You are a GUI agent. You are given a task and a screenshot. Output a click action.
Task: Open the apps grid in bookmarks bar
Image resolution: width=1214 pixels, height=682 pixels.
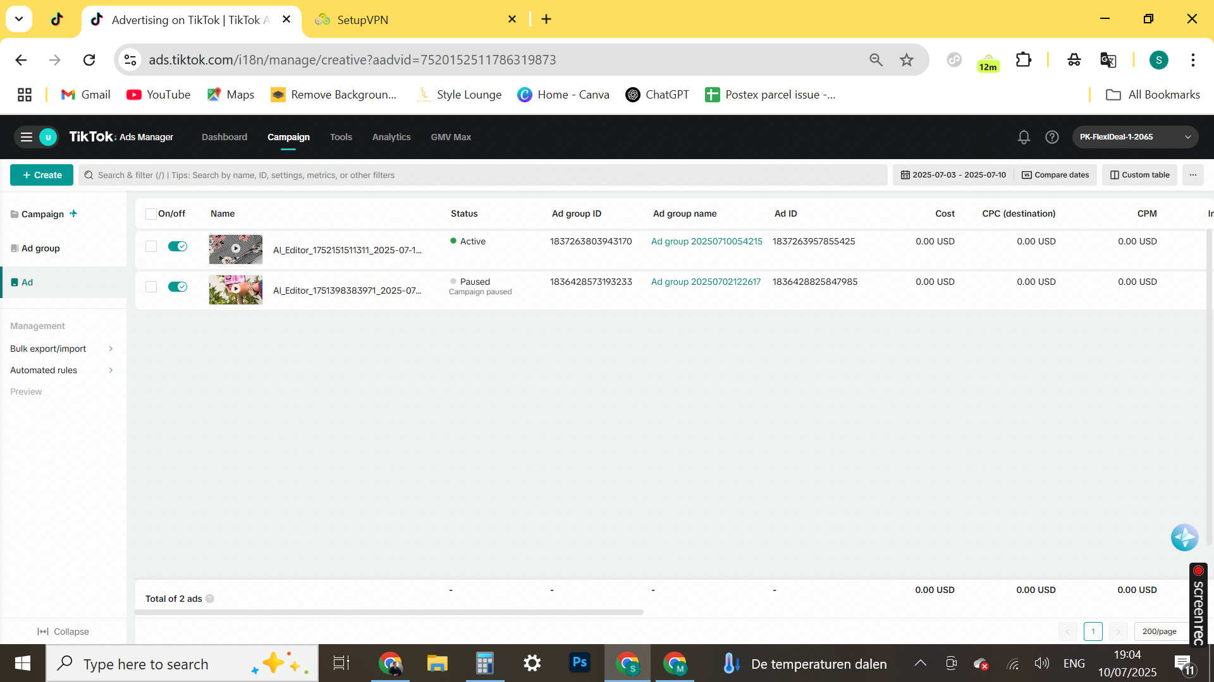pyautogui.click(x=25, y=95)
